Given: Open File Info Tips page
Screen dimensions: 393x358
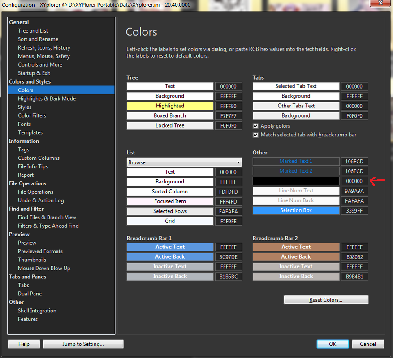Looking at the screenshot, I should pos(33,166).
